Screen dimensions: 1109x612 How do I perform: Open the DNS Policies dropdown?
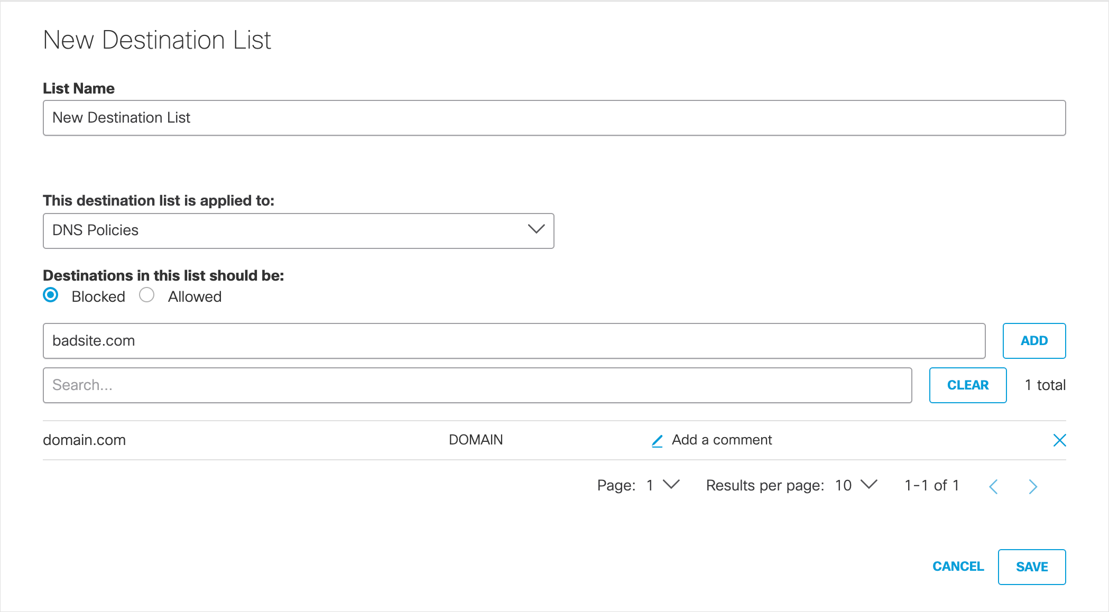coord(298,231)
